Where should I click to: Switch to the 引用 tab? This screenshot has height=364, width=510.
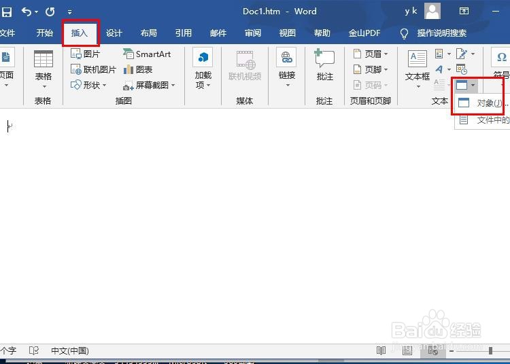184,33
